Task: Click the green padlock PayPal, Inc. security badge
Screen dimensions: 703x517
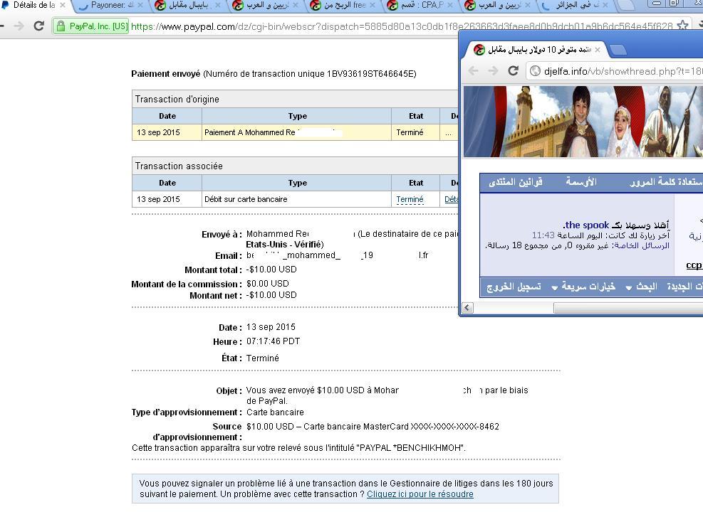Action: tap(91, 26)
